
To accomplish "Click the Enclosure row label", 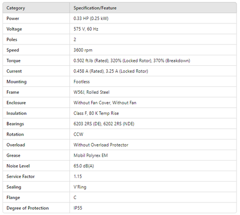I will click(x=16, y=103).
